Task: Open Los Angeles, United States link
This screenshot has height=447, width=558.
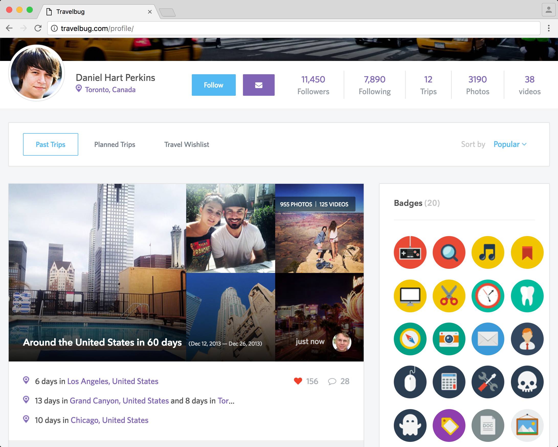Action: pos(113,381)
